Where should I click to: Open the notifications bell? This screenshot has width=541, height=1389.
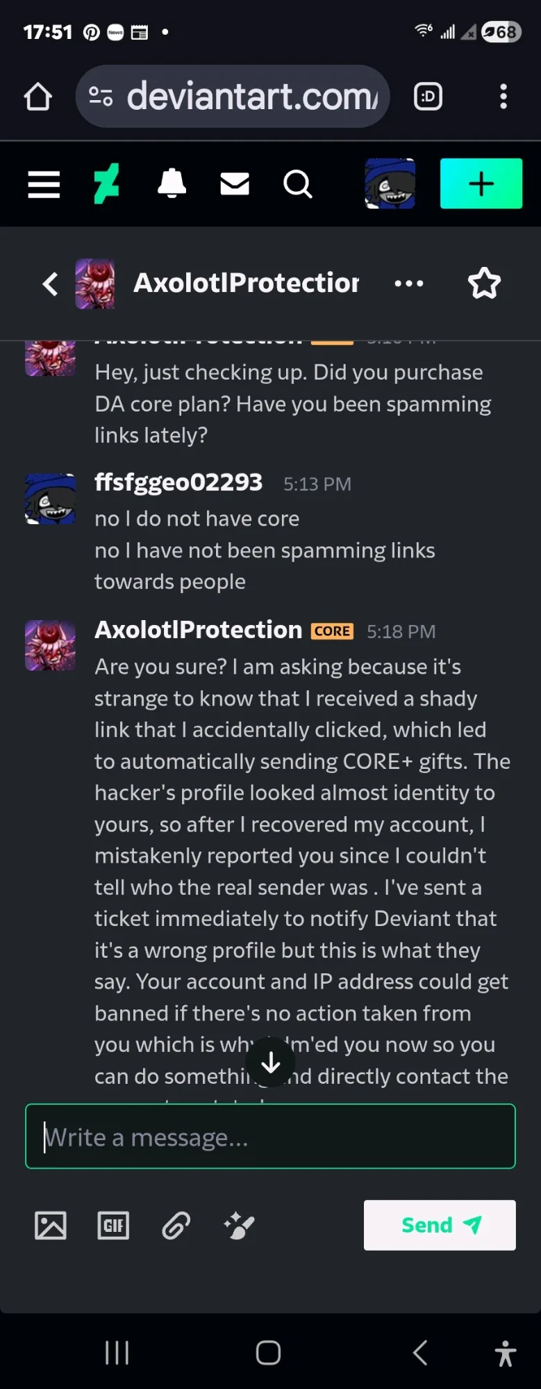click(x=172, y=184)
